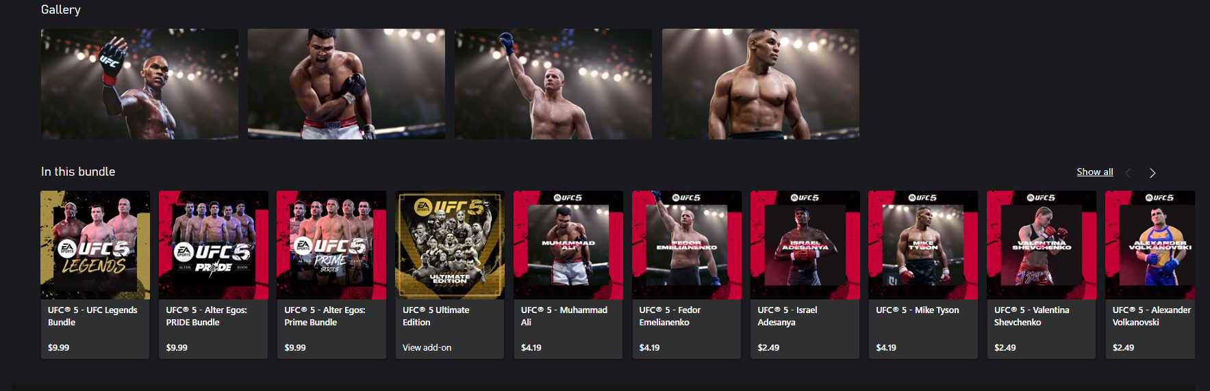Click the $9.99 price on Legends Bundle

pyautogui.click(x=58, y=347)
